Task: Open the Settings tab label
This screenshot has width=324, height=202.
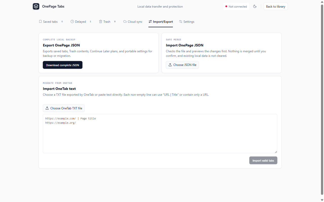Action: [189, 22]
